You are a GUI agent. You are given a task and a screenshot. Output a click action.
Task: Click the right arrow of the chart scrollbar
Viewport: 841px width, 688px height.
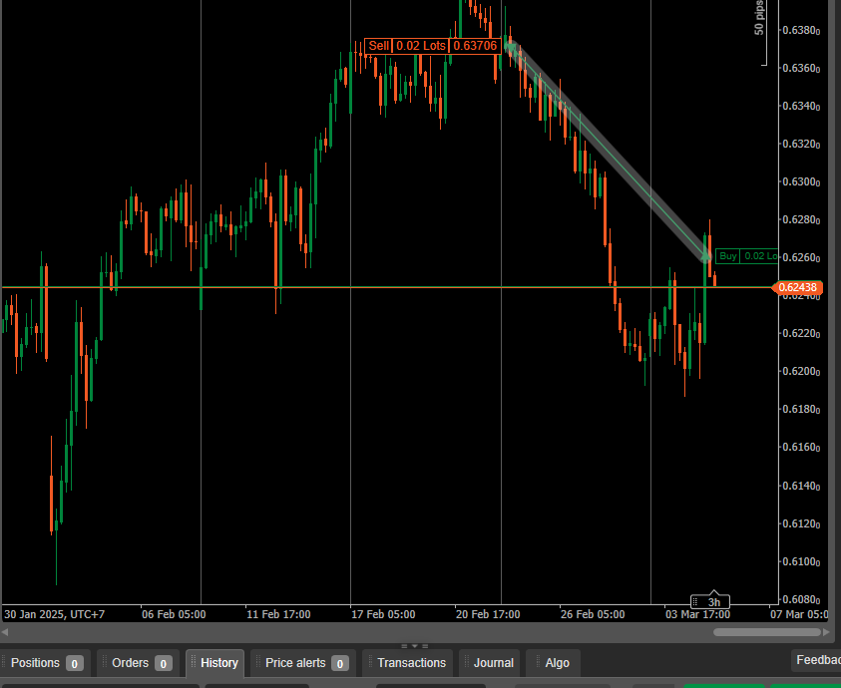(826, 632)
